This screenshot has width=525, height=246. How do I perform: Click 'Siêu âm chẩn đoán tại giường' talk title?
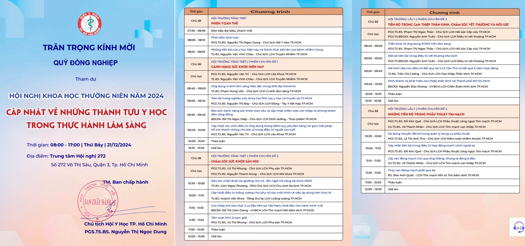(x=261, y=181)
